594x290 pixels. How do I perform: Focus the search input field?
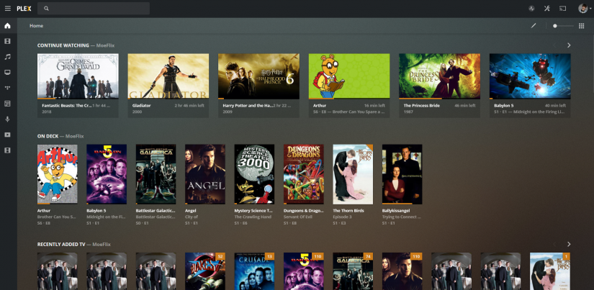tap(94, 9)
